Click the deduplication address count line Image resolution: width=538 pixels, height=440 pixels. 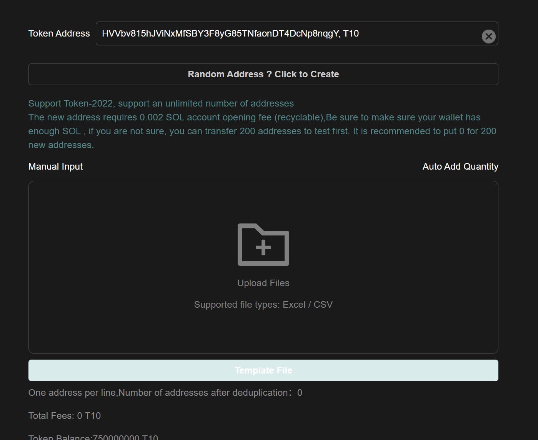point(165,393)
